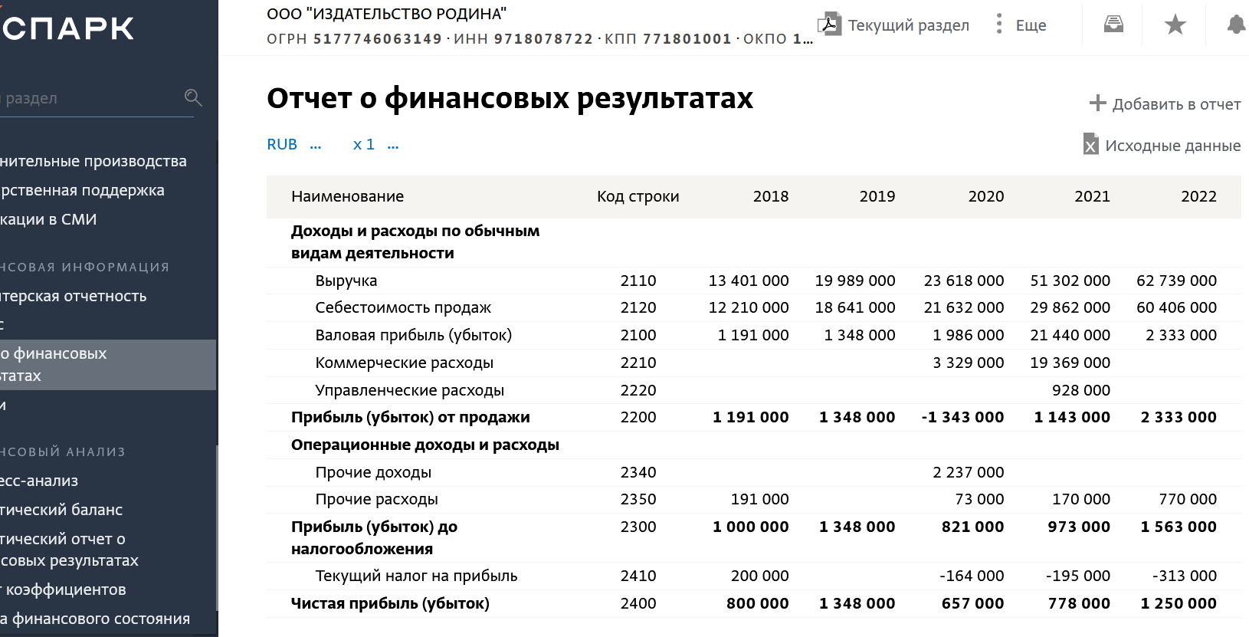Viewport: 1249px width, 637px height.
Task: Click 2020 sales loss value -1 343 000
Action: click(x=962, y=417)
